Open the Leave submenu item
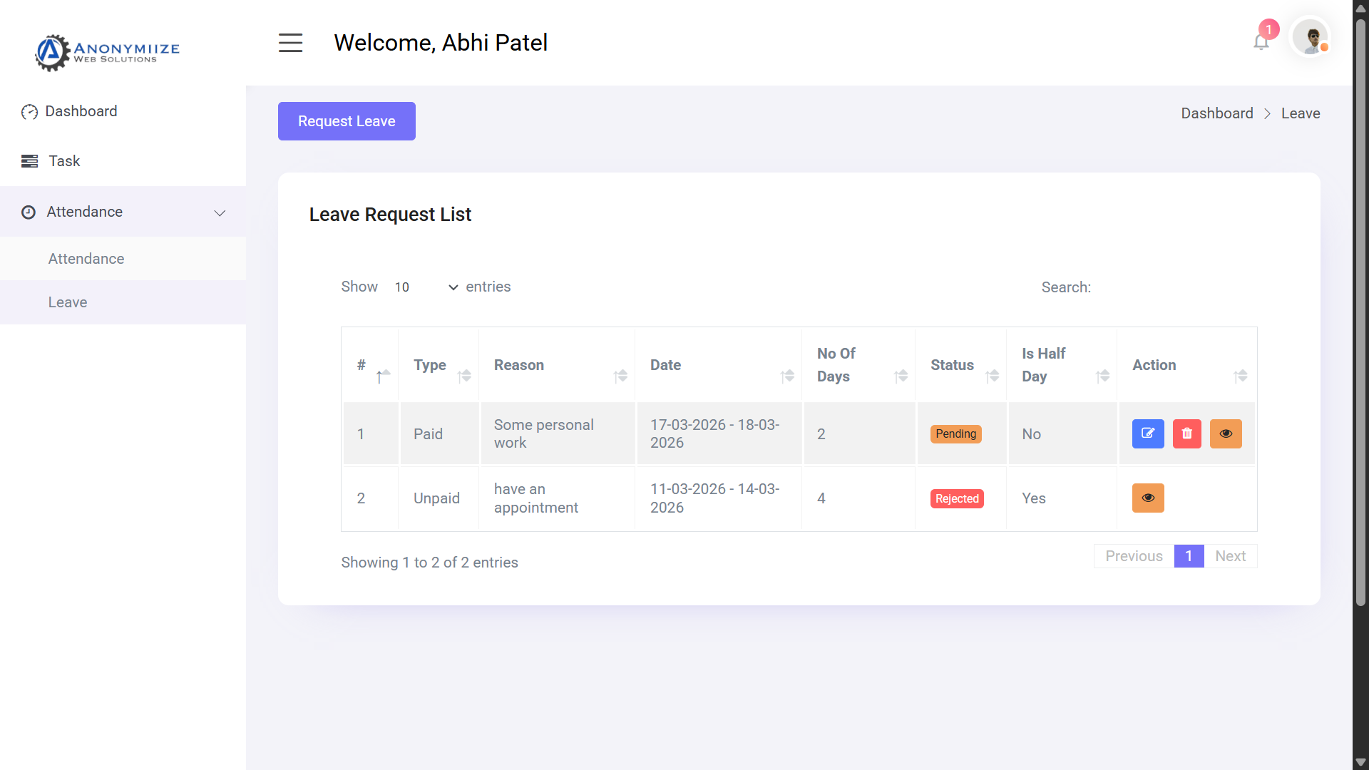This screenshot has height=770, width=1369. (123, 302)
